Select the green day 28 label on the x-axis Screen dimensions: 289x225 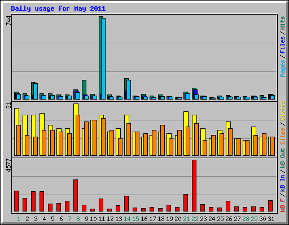pos(246,219)
